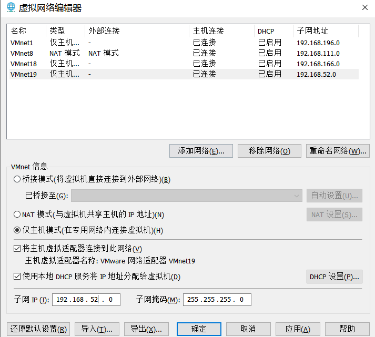Click 还原默认设置 button
The image size is (375, 337).
38,329
